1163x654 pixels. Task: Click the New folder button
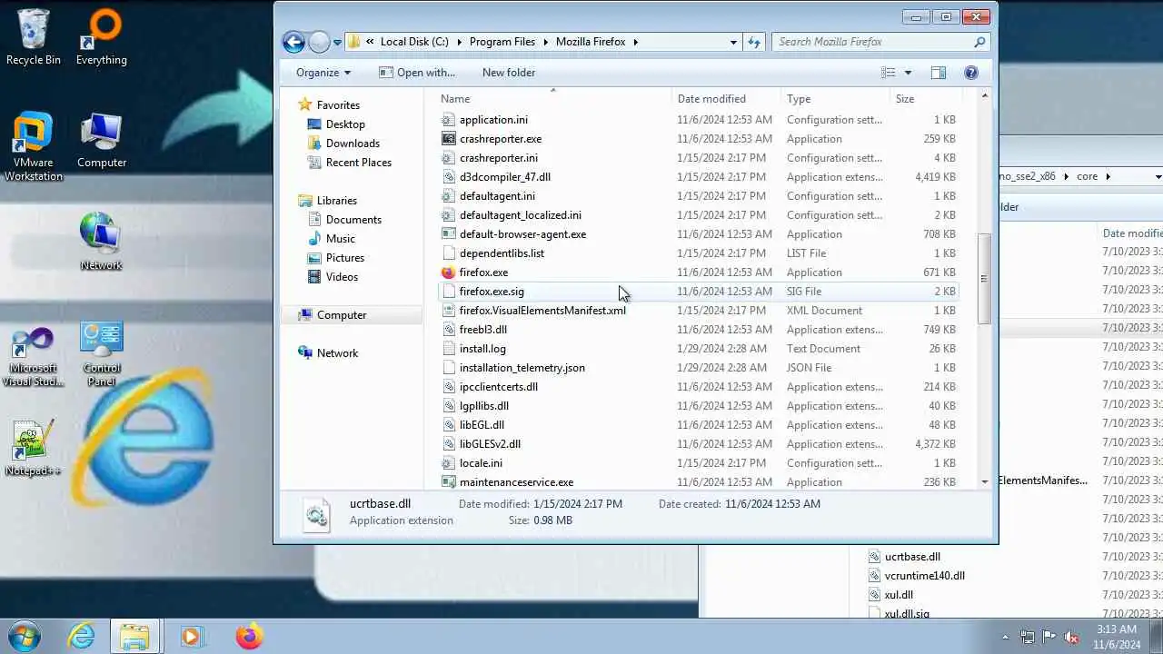(509, 73)
